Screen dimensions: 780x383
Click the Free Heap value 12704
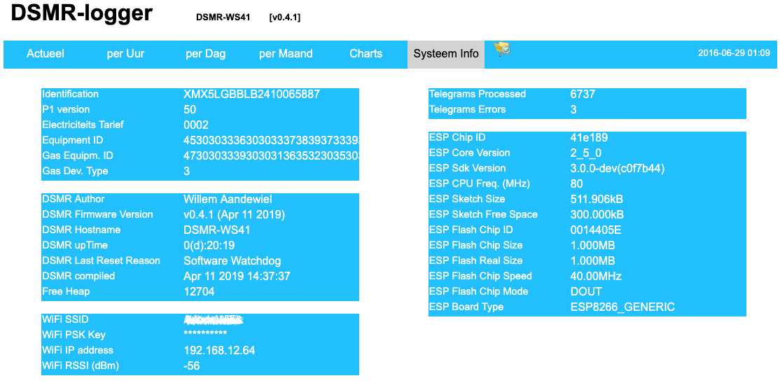click(199, 291)
